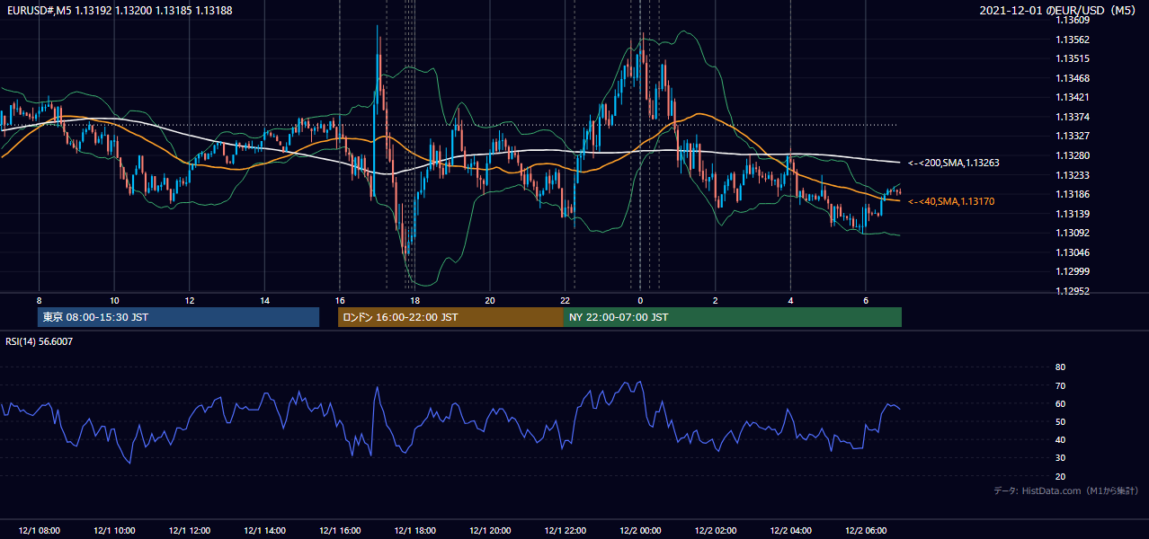Click the 12/2 06:00 bottom date label
The height and width of the screenshot is (539, 1149).
pyautogui.click(x=866, y=530)
